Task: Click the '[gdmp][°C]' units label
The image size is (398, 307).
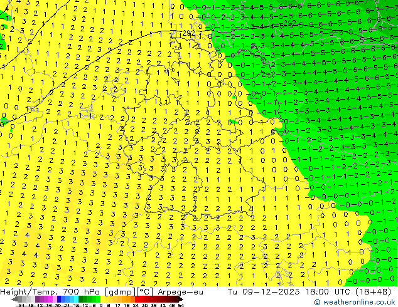Action: coord(129,292)
